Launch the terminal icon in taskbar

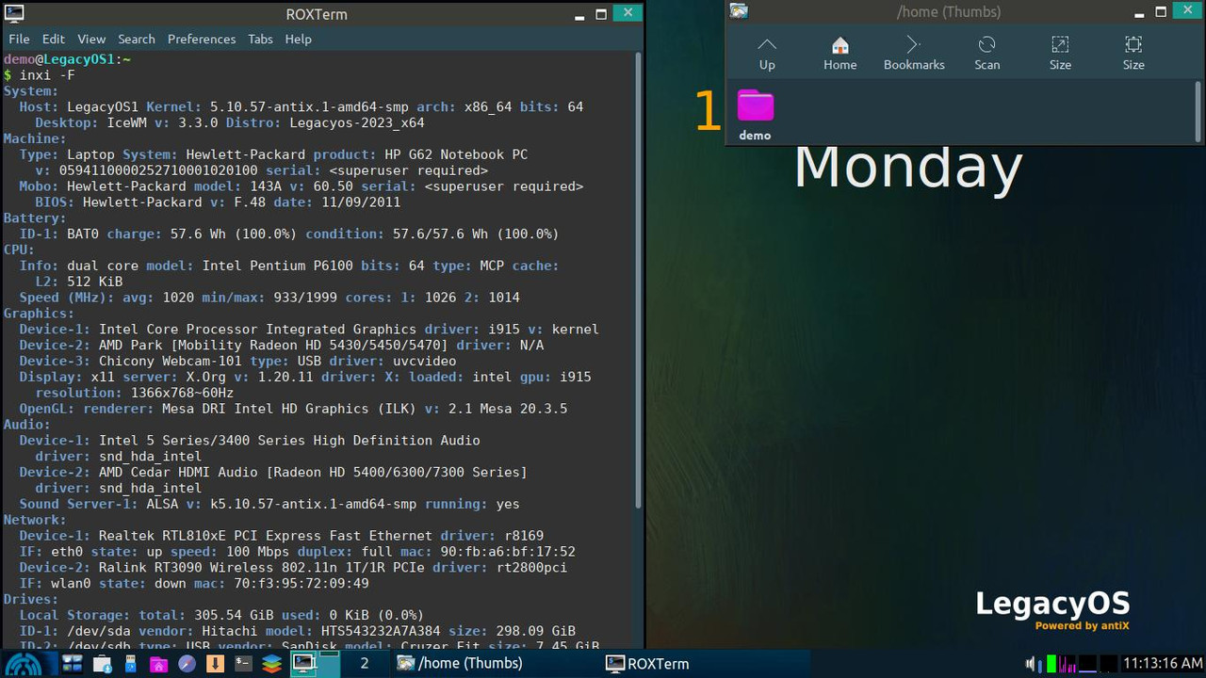[243, 664]
